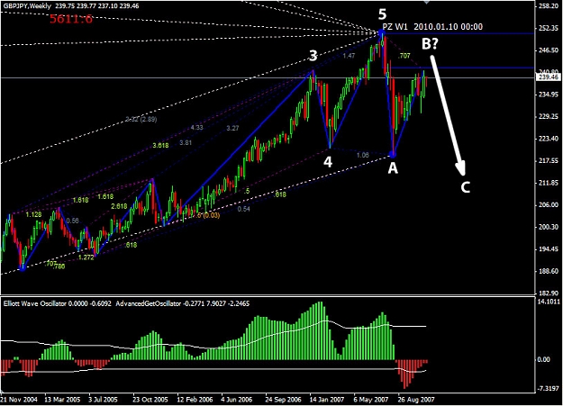Viewport: 563px width, 406px height.
Task: Click the -7.3197 oscillator scale value
Action: coord(549,389)
